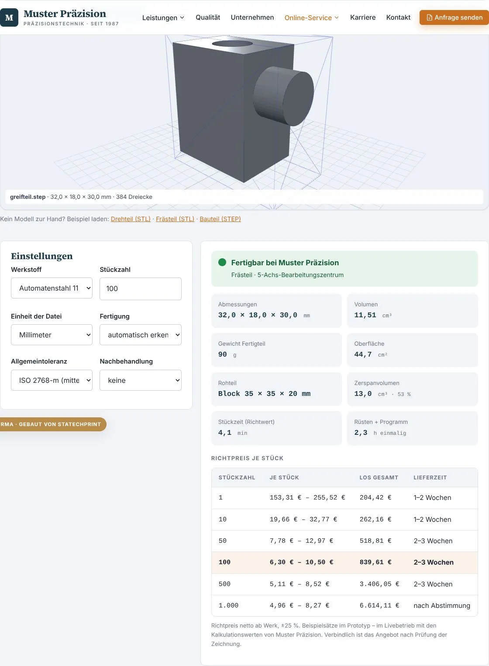The image size is (489, 666).
Task: Select the price row for quantity 1
Action: click(x=344, y=498)
